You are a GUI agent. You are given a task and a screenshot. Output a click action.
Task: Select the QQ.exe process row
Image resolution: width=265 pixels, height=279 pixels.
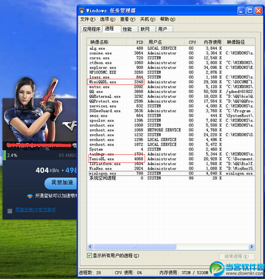[x=171, y=91]
